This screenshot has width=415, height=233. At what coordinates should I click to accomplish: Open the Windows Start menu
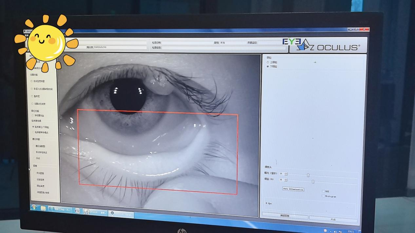tap(33, 208)
